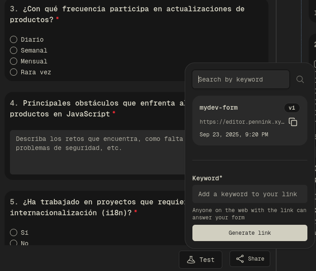Open the editor.pennink URL link
Screen dimensions: 316x271
[x=242, y=122]
